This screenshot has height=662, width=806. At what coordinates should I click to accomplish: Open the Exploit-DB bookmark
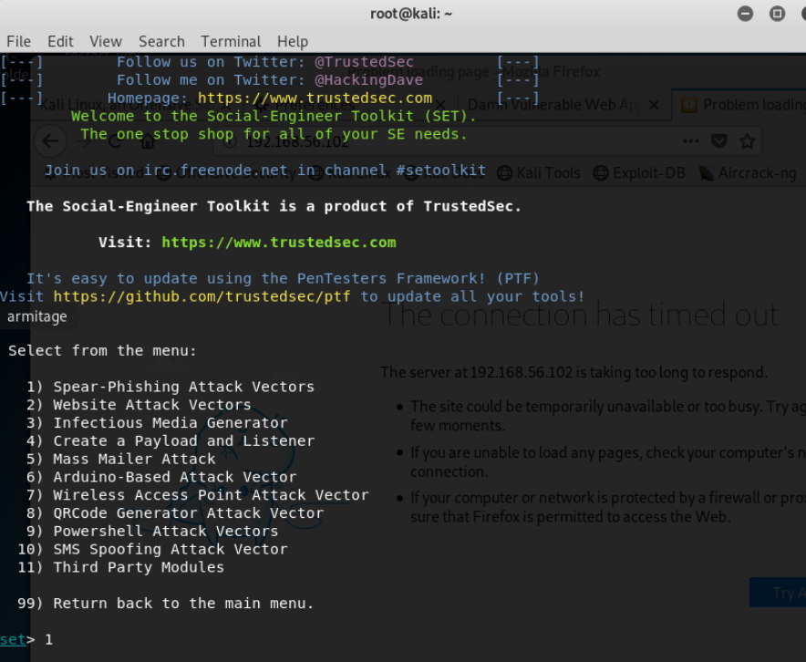tap(641, 172)
